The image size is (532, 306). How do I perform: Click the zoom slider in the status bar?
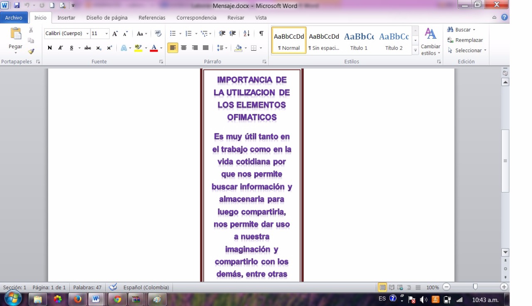475,287
